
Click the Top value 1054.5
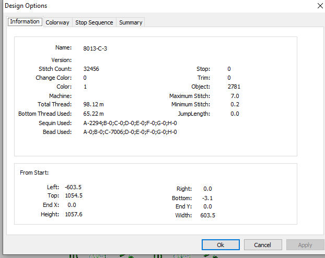74,195
